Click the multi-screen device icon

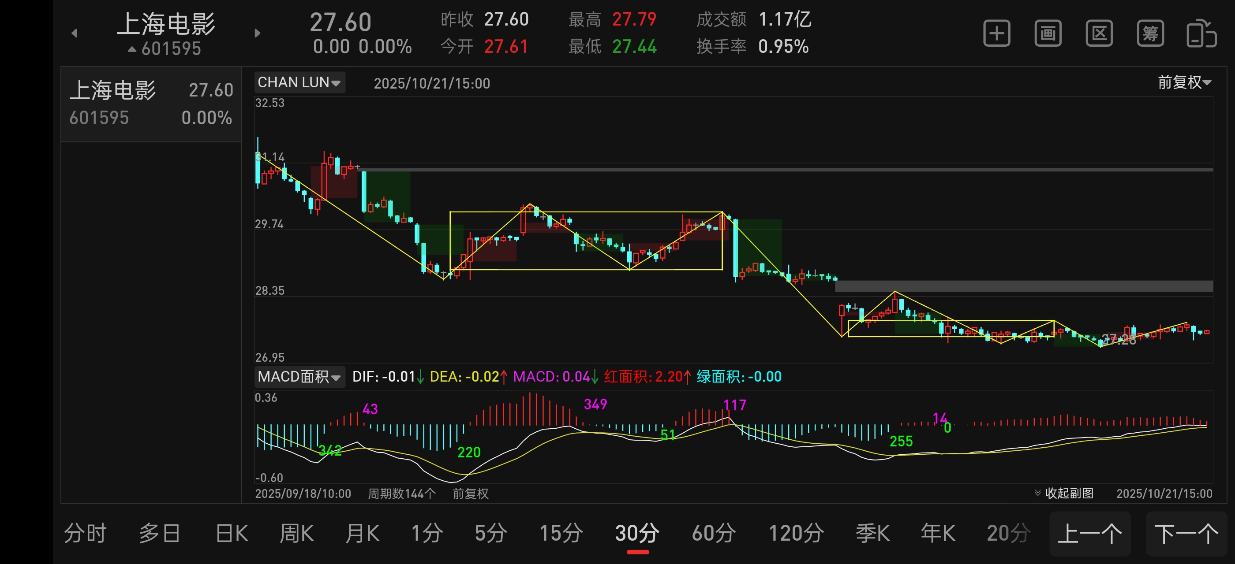(1201, 33)
